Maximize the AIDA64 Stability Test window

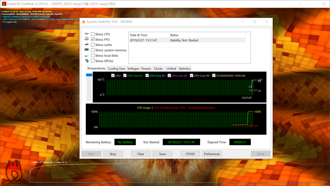click(254, 22)
